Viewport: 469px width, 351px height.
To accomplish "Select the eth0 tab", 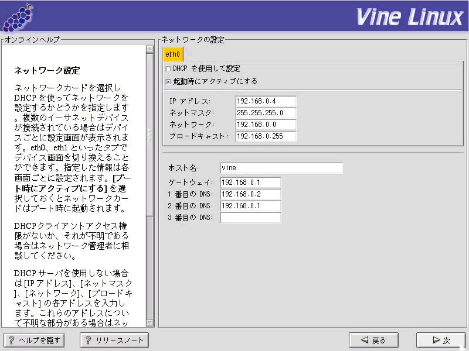I will point(172,54).
